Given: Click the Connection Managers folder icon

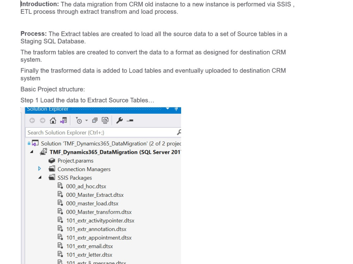Looking at the screenshot, I should pyautogui.click(x=52, y=169).
